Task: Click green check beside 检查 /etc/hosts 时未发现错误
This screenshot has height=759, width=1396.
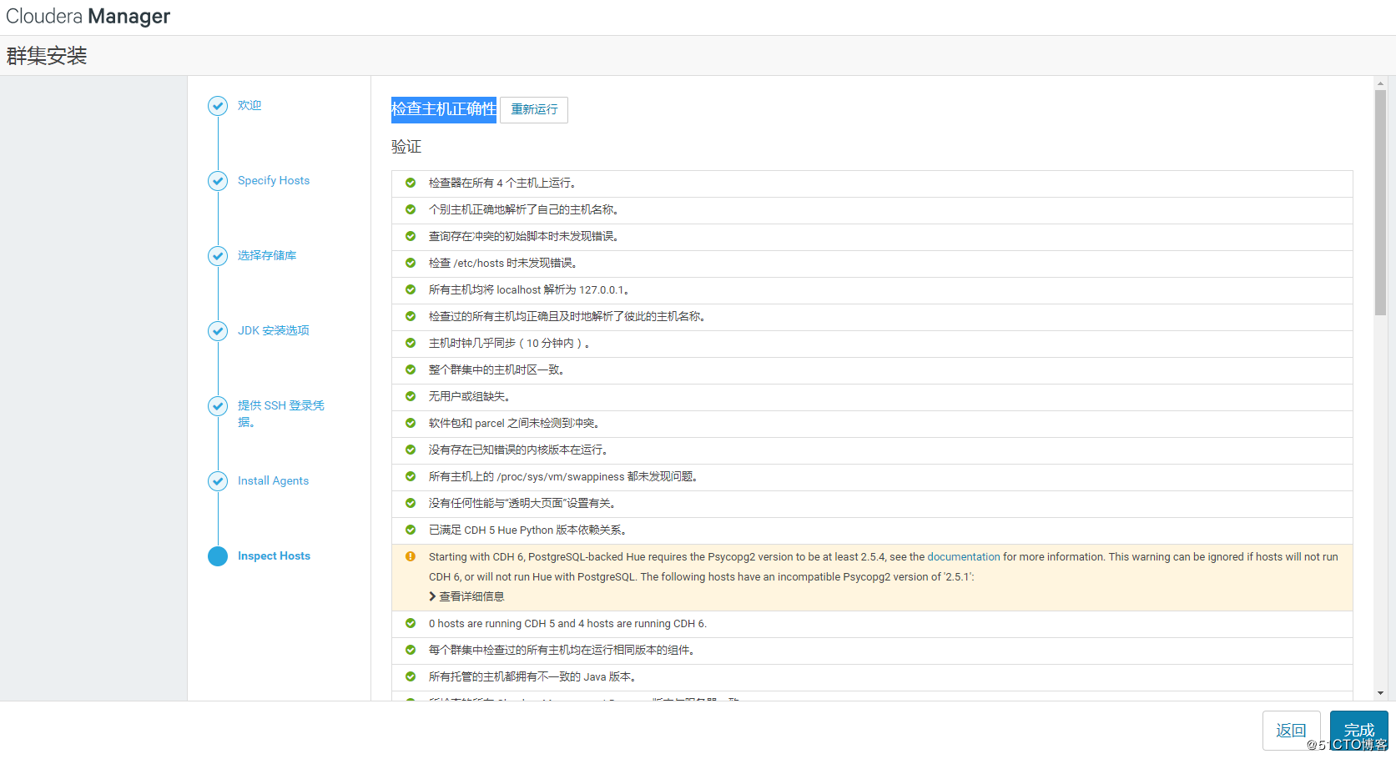Action: (x=411, y=263)
